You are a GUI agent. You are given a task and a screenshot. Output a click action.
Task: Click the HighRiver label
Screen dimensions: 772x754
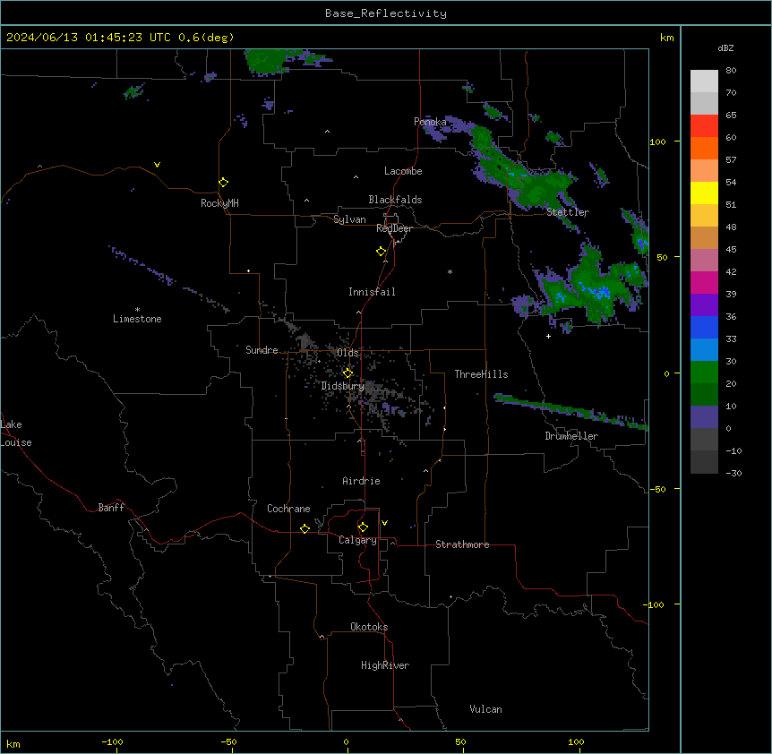(x=385, y=665)
